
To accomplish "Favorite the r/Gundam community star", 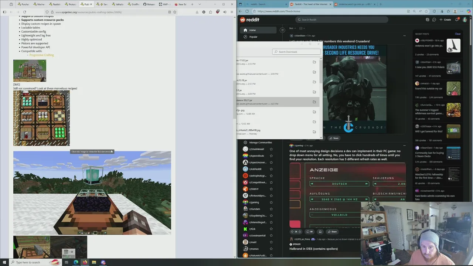I will pos(271,209).
